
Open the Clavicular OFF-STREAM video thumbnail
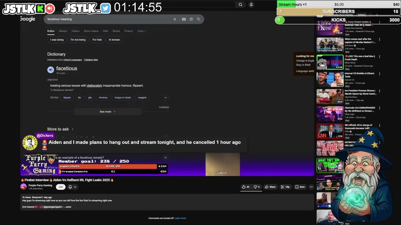[x=330, y=113]
